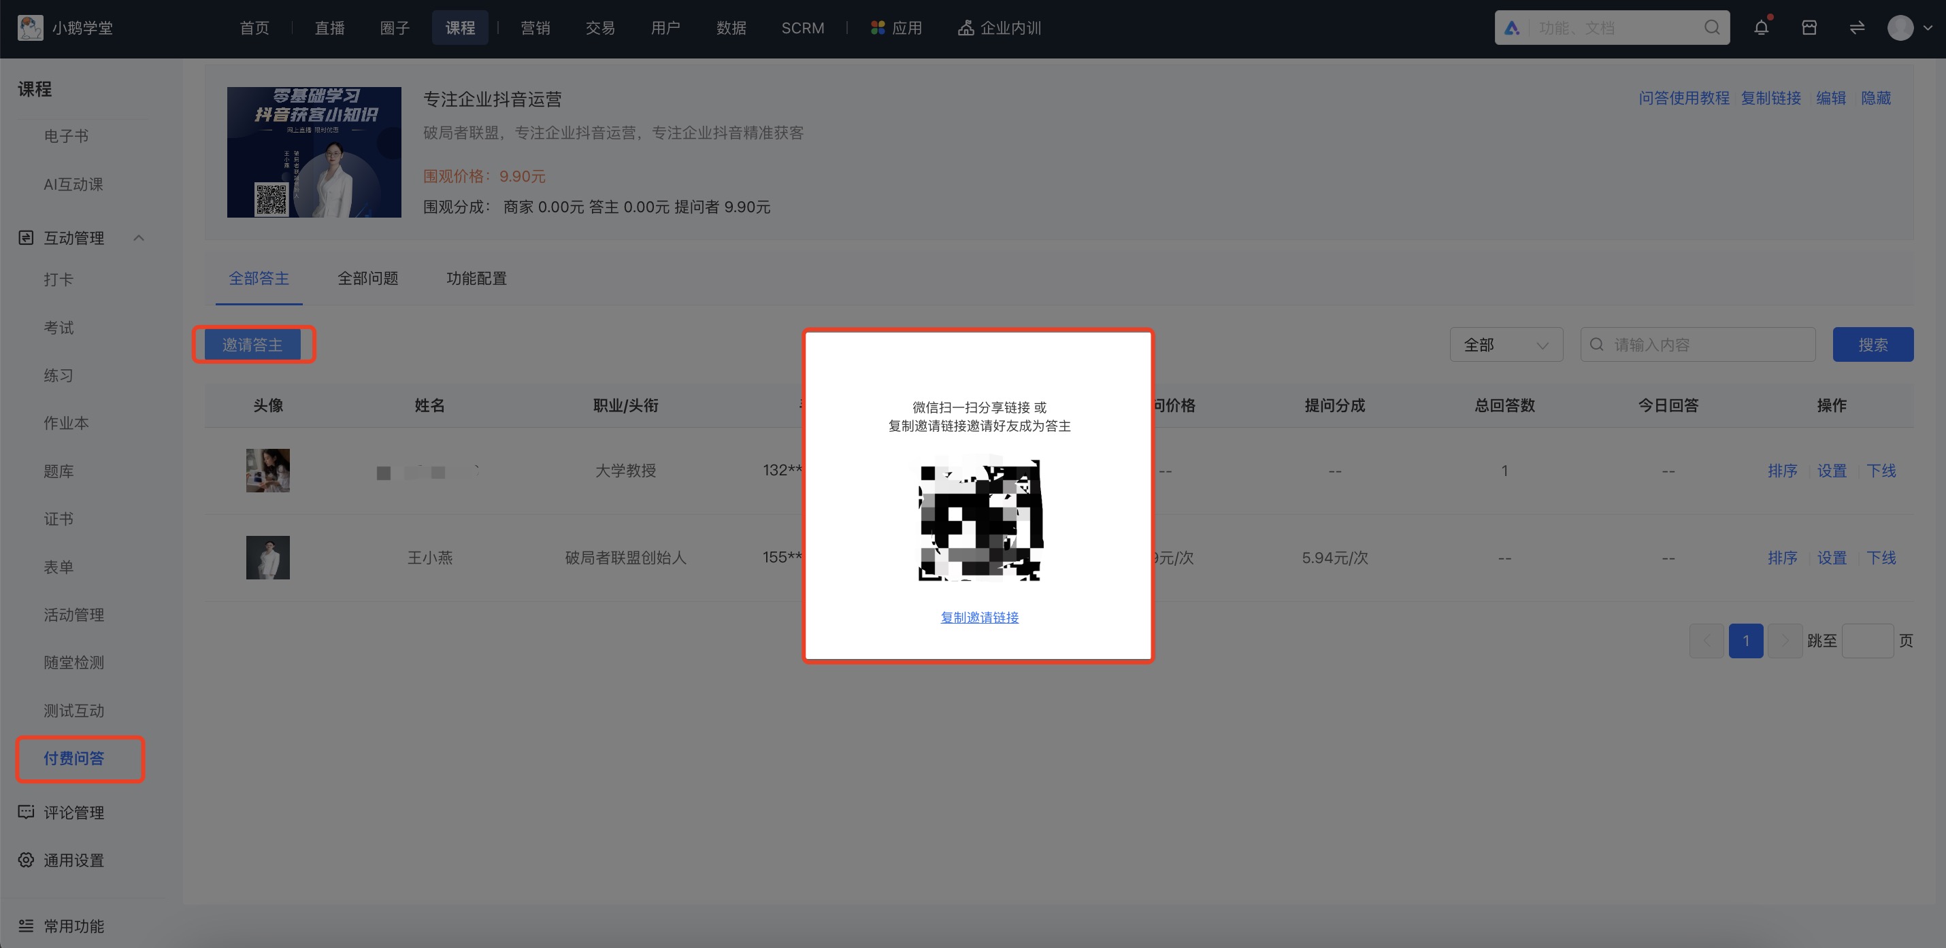
Task: Switch to the 功能配置 tab
Action: [476, 279]
